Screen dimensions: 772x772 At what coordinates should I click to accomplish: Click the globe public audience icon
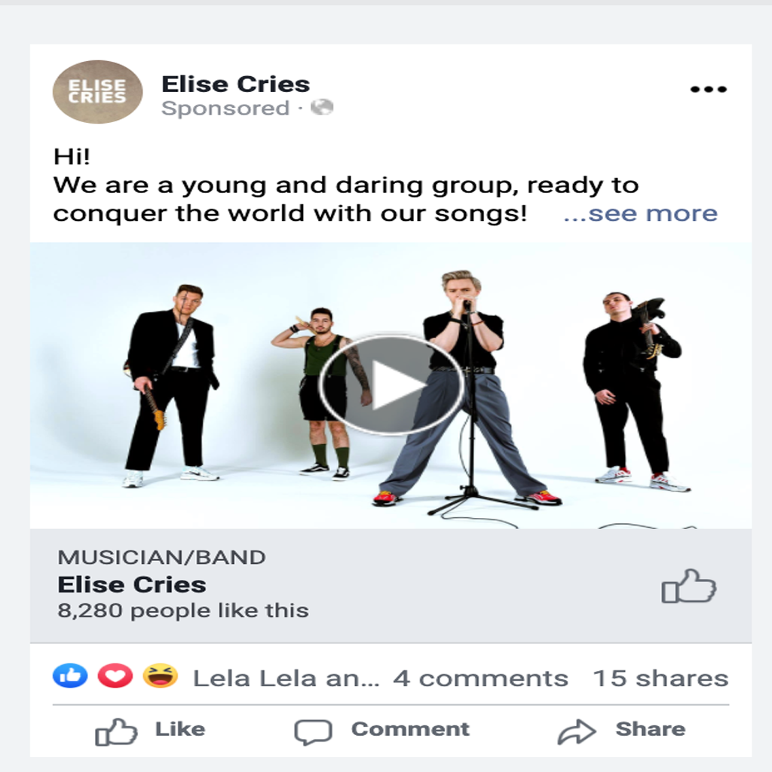(x=322, y=107)
